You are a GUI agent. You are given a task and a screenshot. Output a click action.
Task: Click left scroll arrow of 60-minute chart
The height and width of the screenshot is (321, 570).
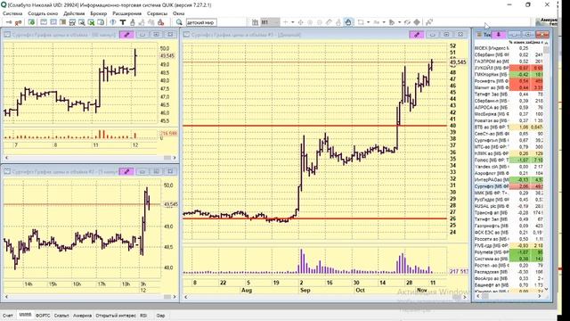6,158
